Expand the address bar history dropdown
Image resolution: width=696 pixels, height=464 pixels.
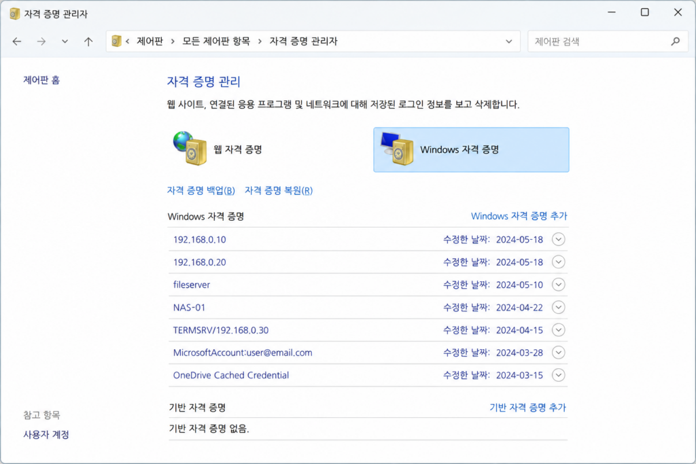click(508, 41)
